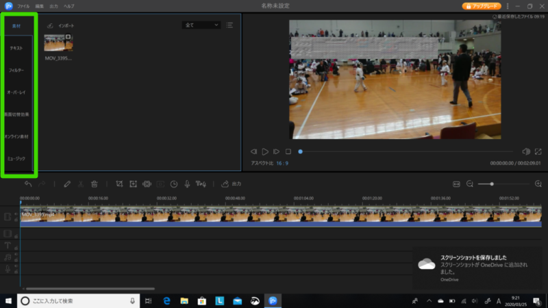Delete the selected clip with trash icon

pos(95,184)
